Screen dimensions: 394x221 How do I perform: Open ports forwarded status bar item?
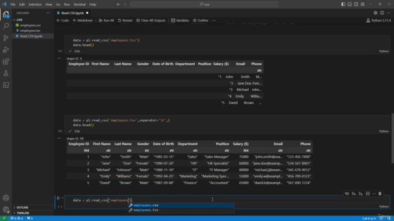pos(30,219)
